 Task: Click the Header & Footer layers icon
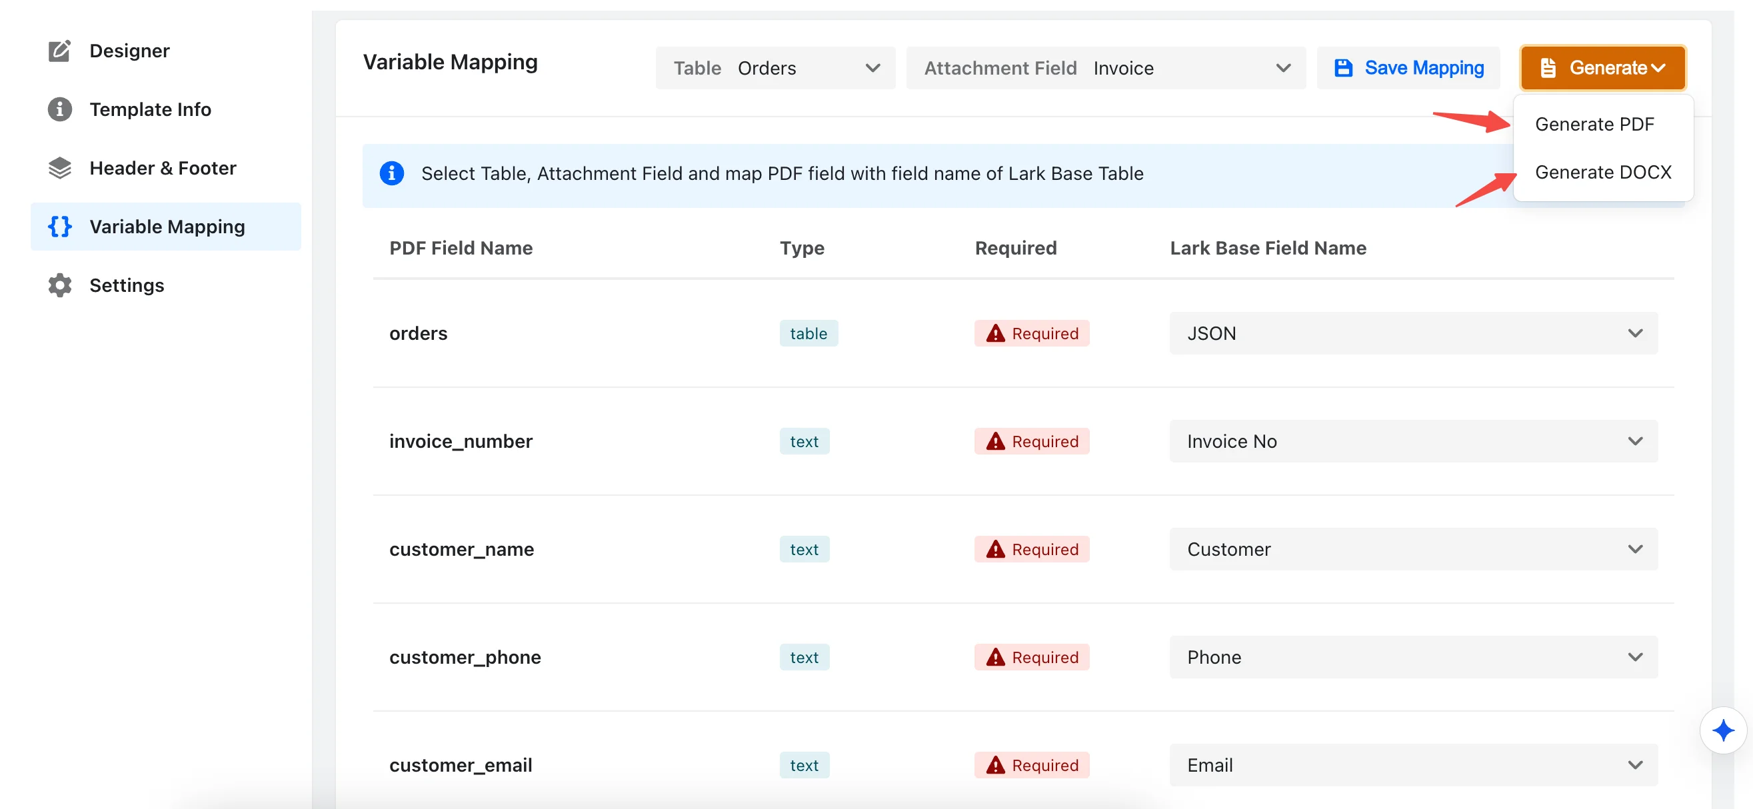point(59,168)
